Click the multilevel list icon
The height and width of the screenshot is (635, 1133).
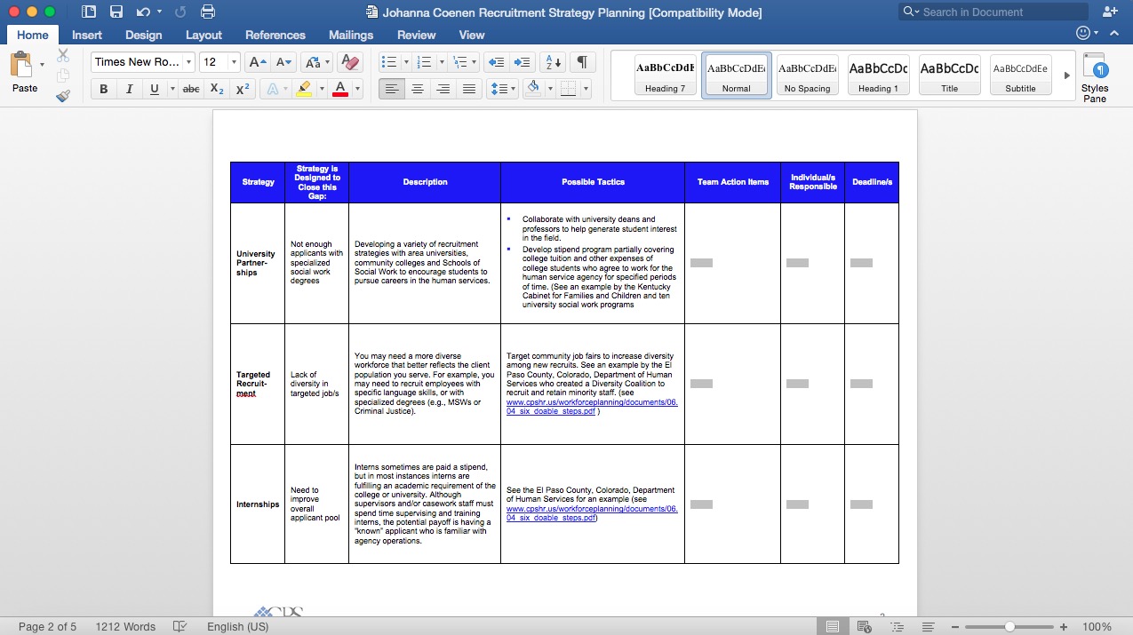[459, 62]
